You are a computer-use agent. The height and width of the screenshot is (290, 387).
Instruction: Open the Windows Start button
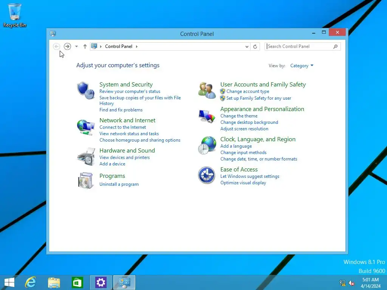click(x=9, y=282)
